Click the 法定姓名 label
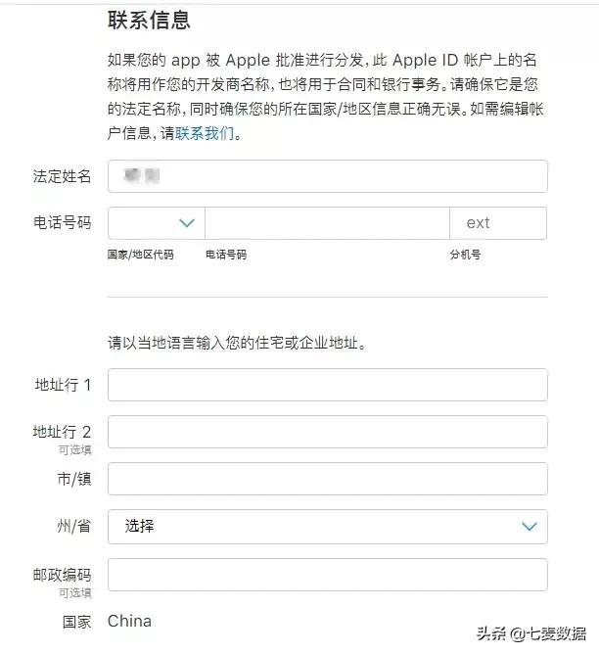 click(x=63, y=176)
